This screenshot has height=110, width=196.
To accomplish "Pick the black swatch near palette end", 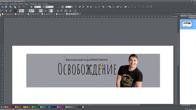I will coord(81,107).
